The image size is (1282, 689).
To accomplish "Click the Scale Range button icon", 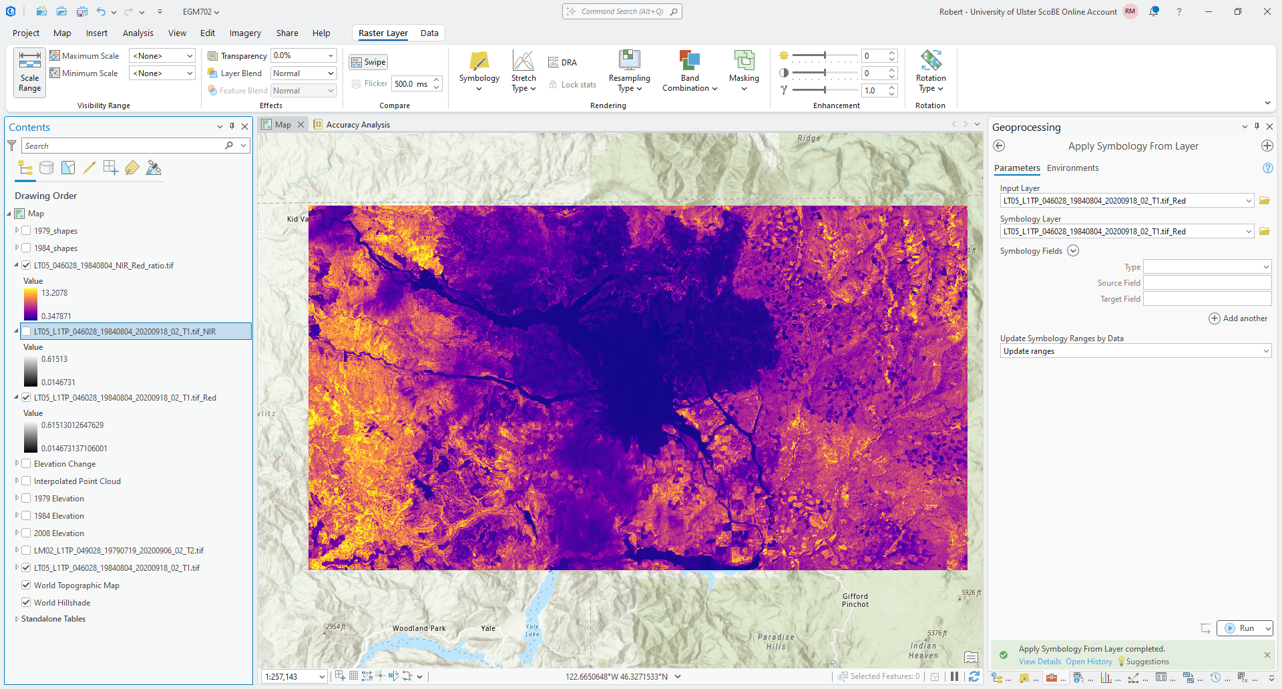I will (x=29, y=61).
